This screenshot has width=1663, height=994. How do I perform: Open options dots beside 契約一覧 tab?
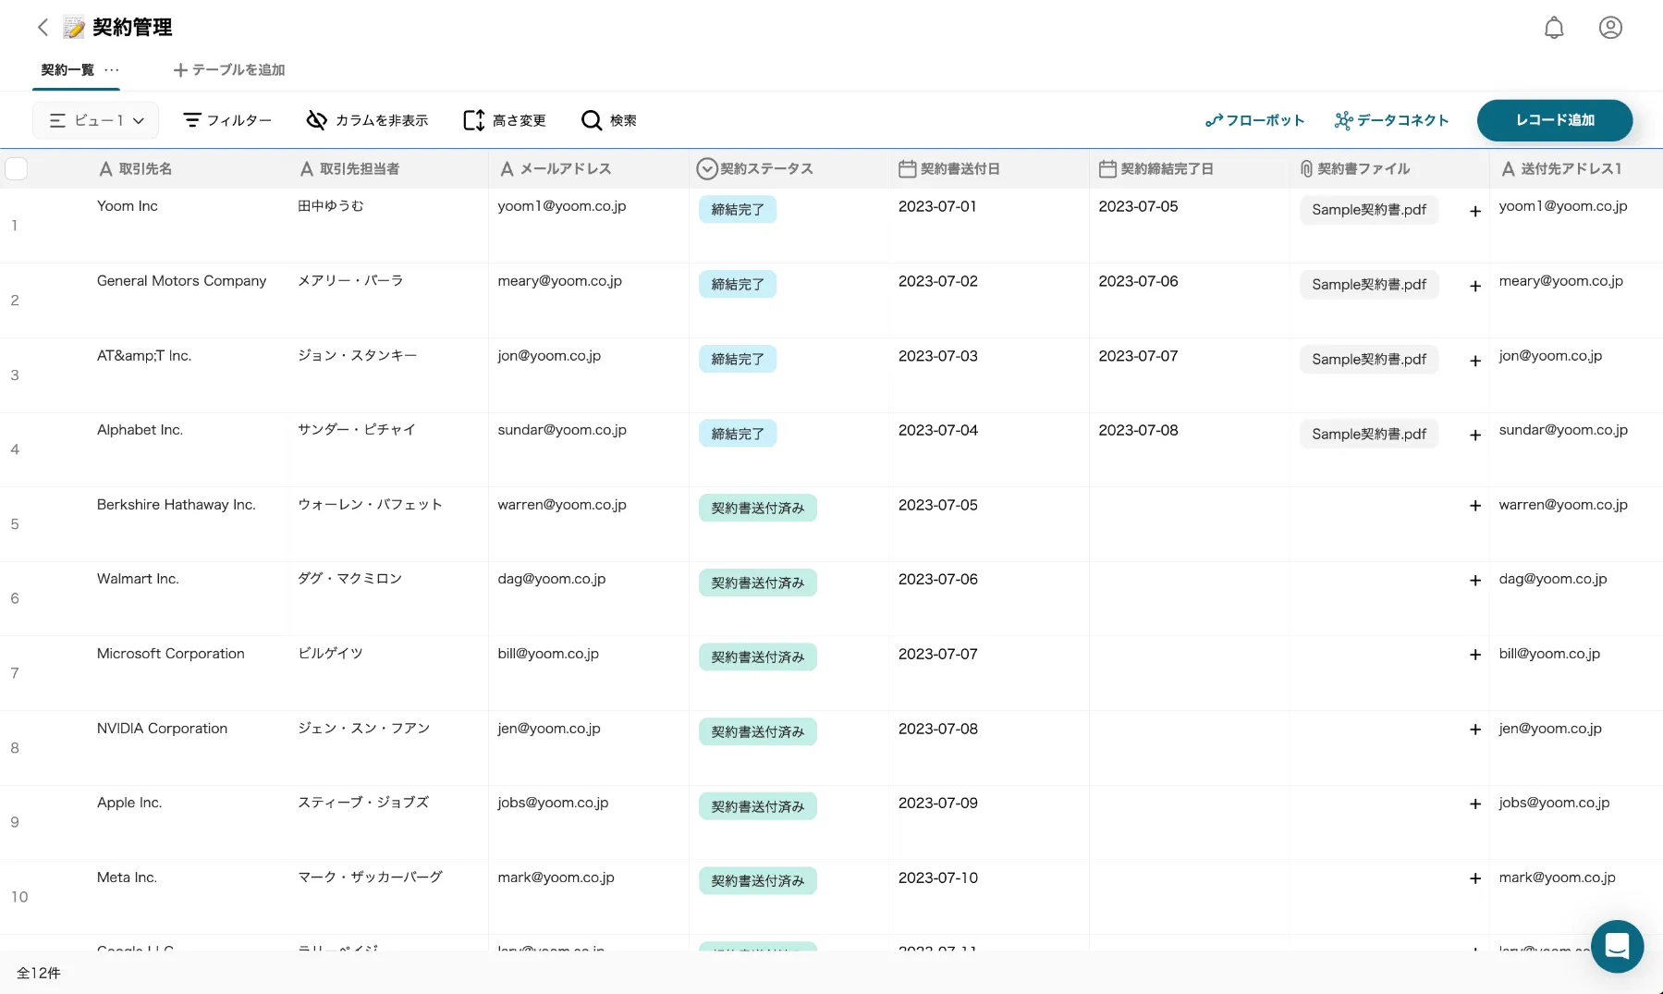[x=112, y=69]
